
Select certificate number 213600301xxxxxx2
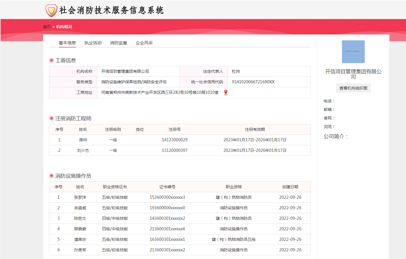pos(167,250)
